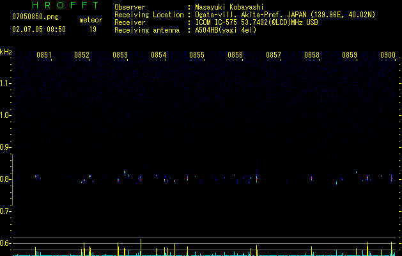Click the 1.0 frequency axis label
Viewport: 402px width, 256px height.
(x=6, y=115)
